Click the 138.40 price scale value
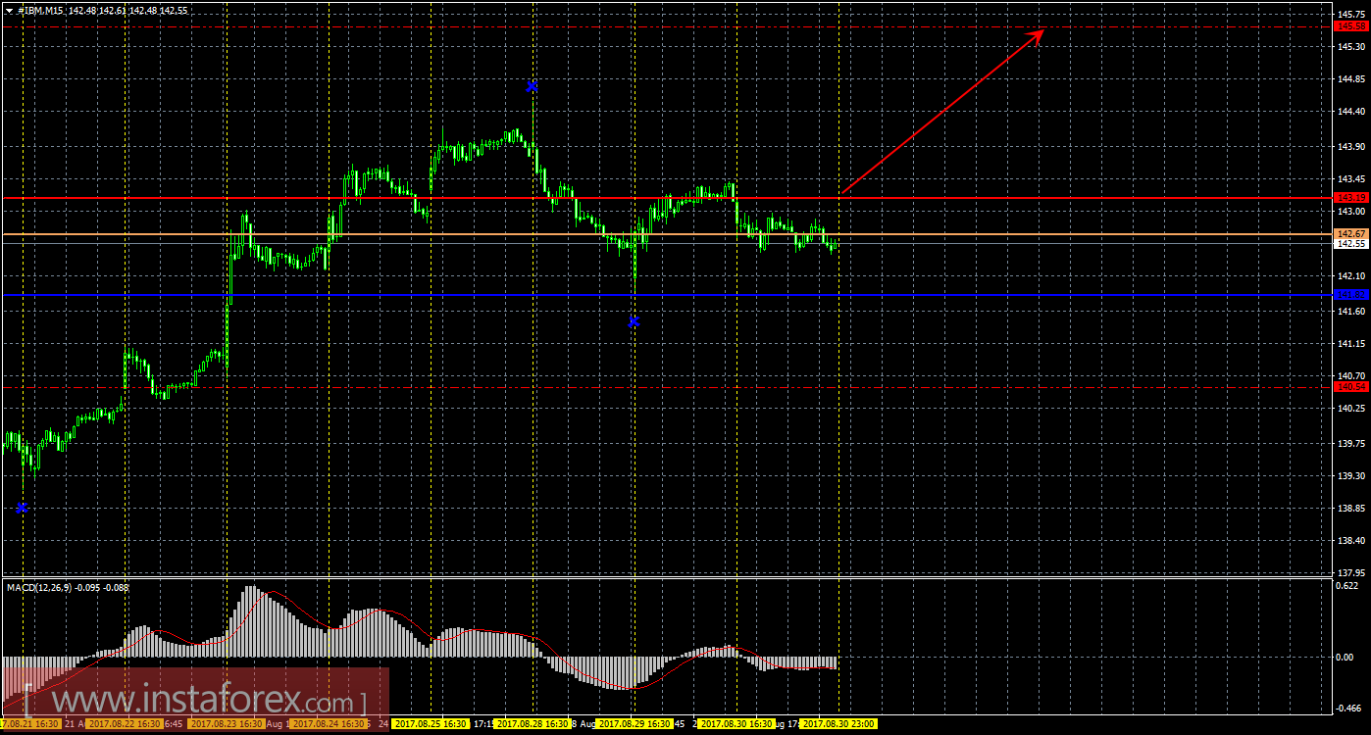Viewport: 1371px width, 735px height. (1349, 541)
